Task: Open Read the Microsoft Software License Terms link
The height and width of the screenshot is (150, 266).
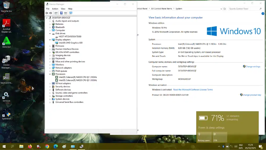Action: coord(193,90)
